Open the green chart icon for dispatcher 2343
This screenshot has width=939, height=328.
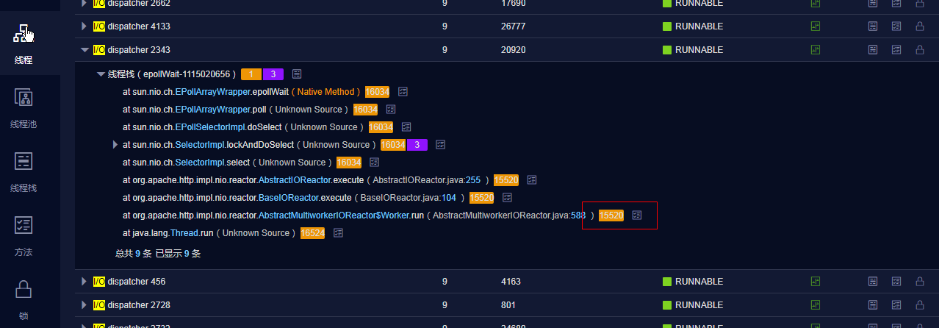(815, 50)
